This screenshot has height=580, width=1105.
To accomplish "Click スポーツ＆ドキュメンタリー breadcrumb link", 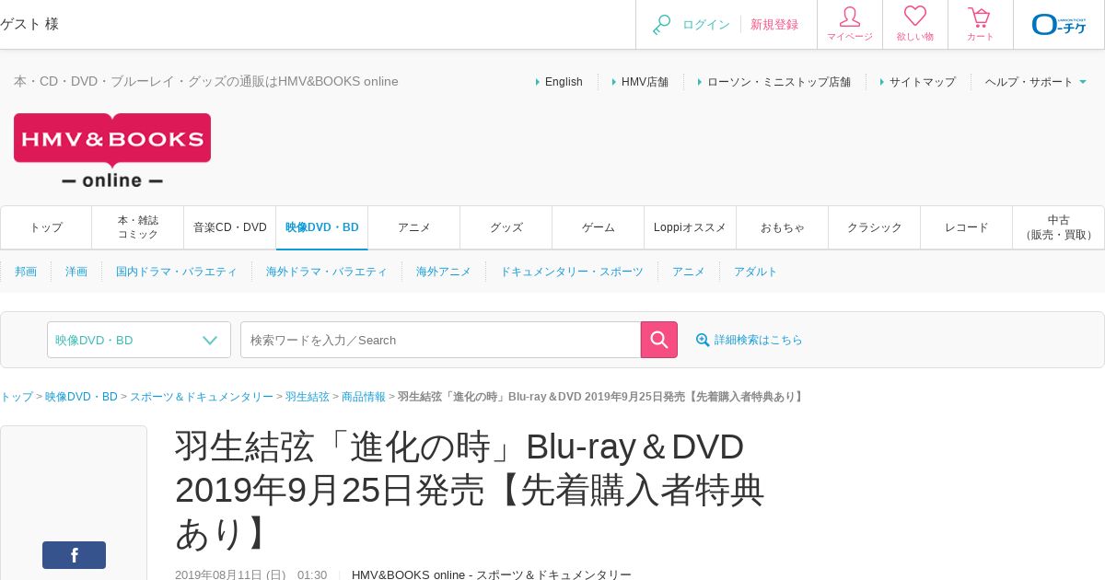I will coord(202,397).
